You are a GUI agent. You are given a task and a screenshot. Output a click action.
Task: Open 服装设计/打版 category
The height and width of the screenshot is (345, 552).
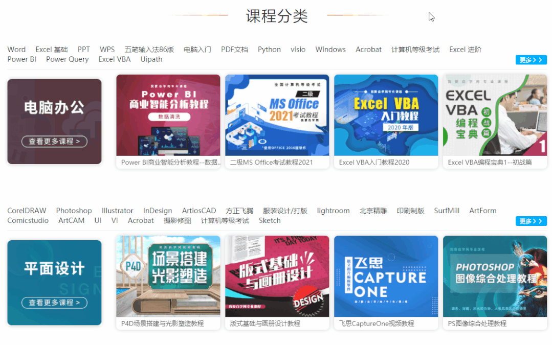click(285, 211)
